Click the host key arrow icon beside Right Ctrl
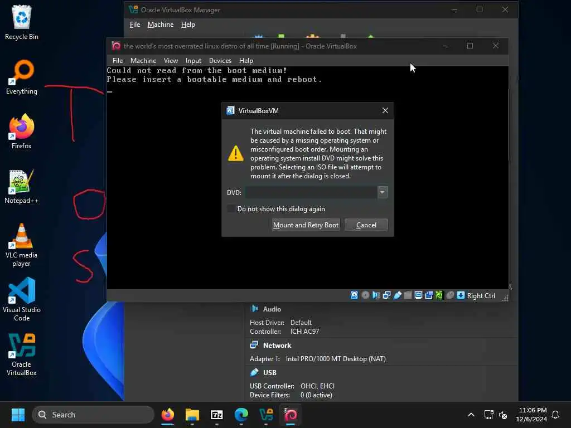The width and height of the screenshot is (571, 428). point(461,295)
